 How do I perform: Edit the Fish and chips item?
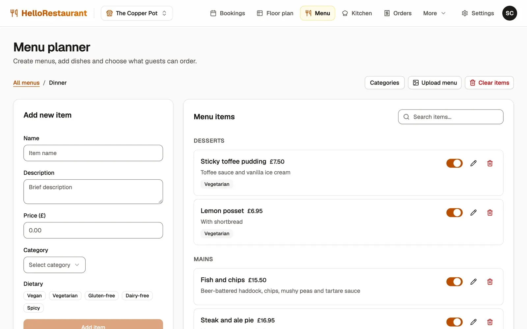click(473, 282)
